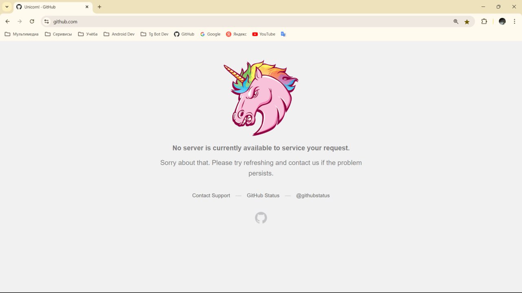Click the GitHub logo below the links
The image size is (522, 293).
[x=261, y=218]
